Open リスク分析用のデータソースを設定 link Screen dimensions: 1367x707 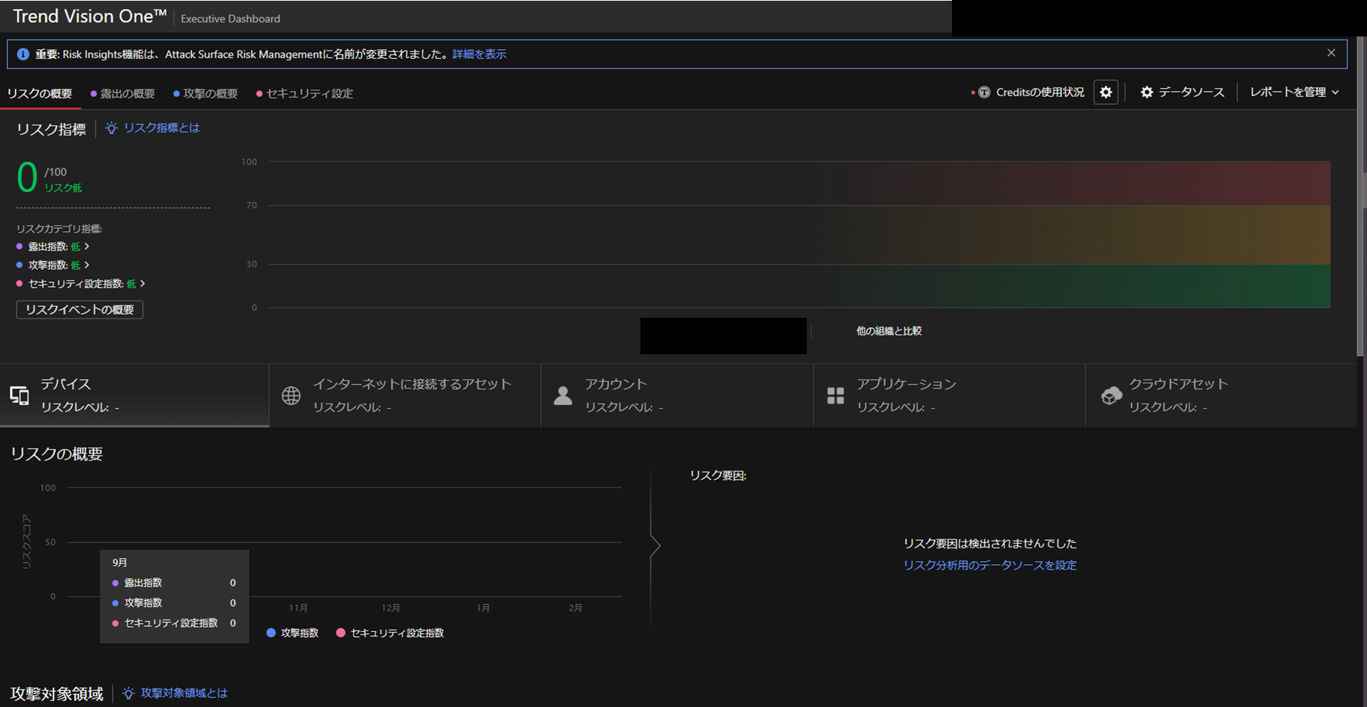click(989, 566)
